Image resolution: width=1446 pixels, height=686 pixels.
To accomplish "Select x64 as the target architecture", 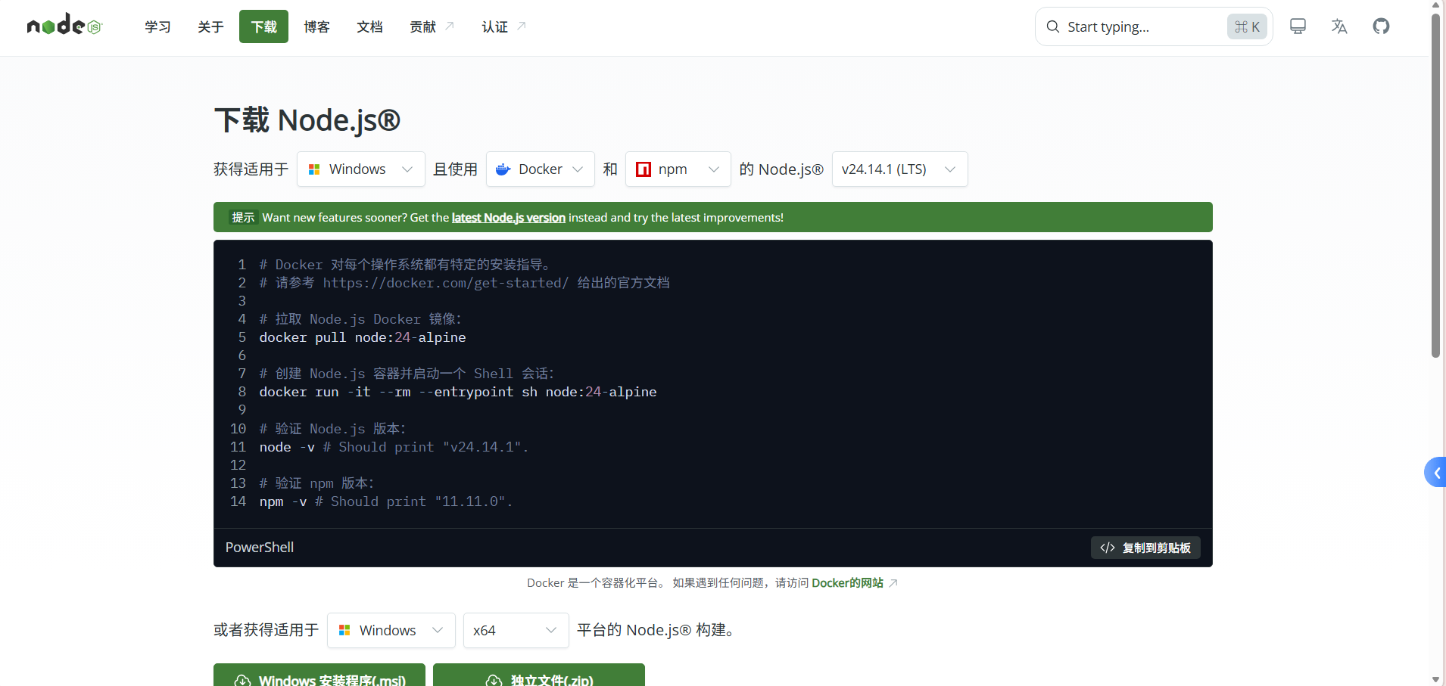I will (515, 630).
